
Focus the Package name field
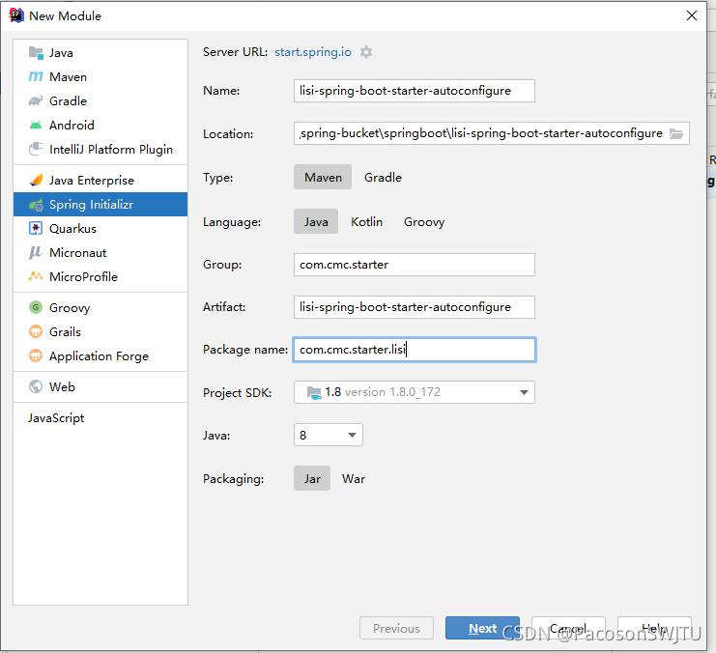(415, 350)
